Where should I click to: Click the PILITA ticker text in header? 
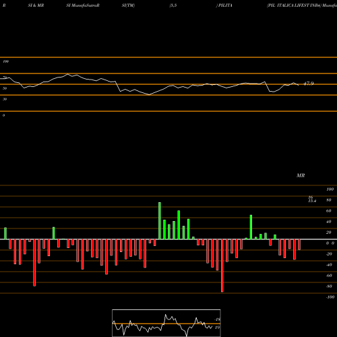pos(225,5)
